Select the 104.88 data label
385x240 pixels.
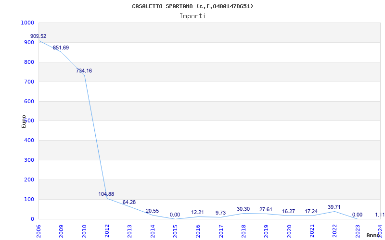[x=106, y=194]
